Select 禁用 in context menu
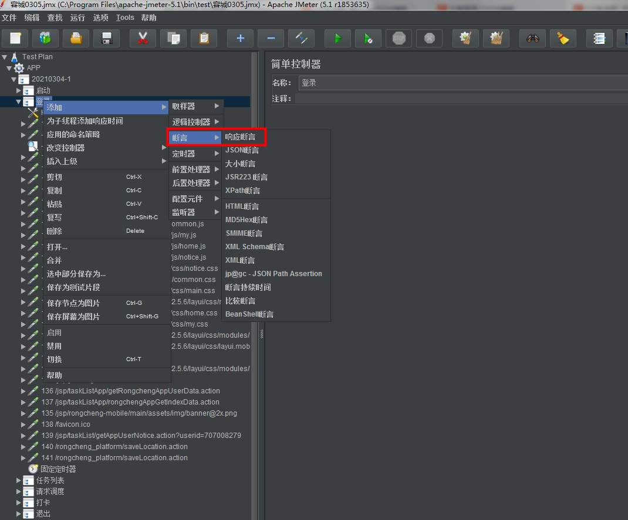The height and width of the screenshot is (520, 628). click(x=106, y=346)
